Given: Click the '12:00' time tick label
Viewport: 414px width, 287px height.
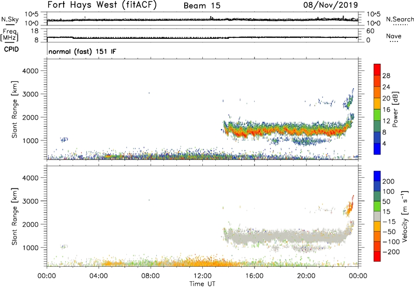Looking at the screenshot, I should click(x=202, y=276).
